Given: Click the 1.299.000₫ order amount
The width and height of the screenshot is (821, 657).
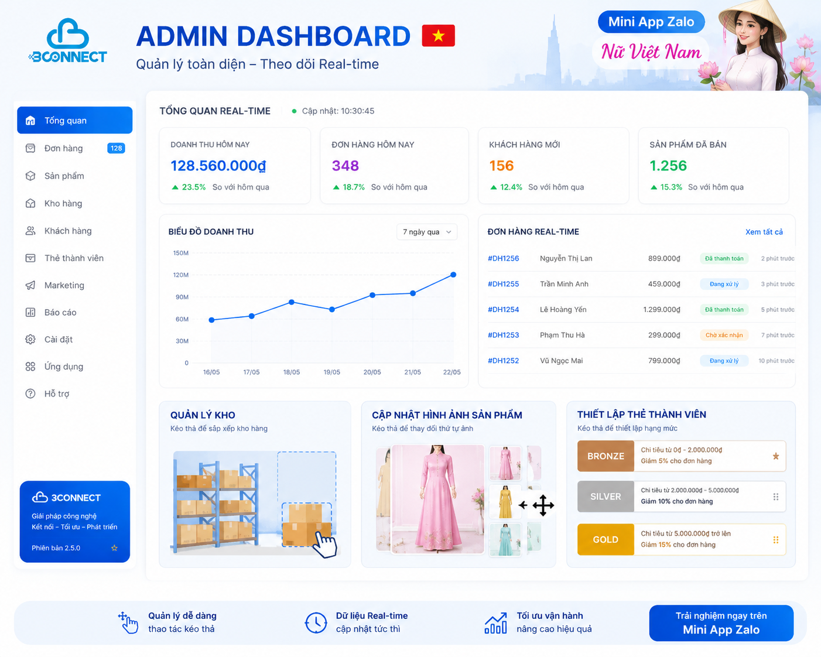Looking at the screenshot, I should coord(662,310).
